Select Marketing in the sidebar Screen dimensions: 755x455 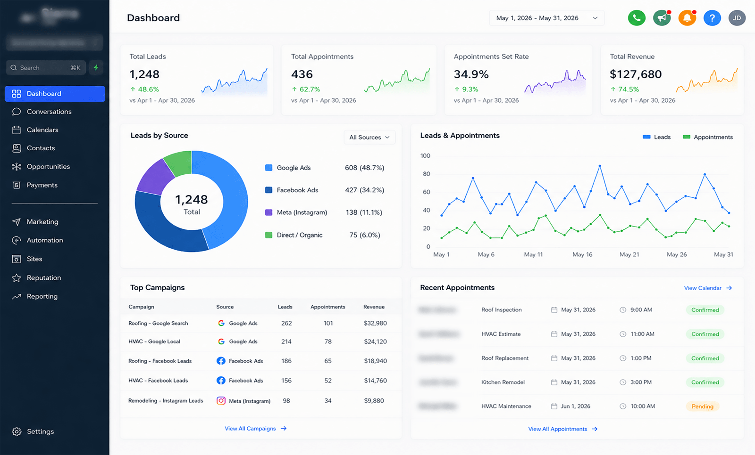pyautogui.click(x=42, y=222)
